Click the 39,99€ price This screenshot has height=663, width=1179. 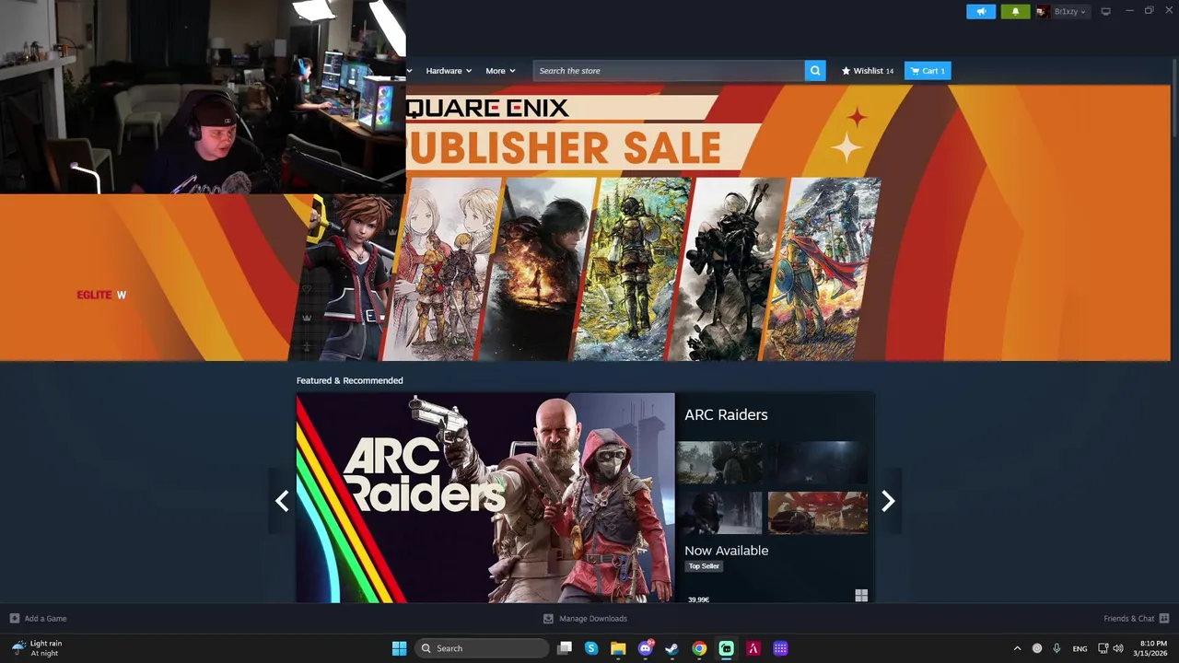(698, 599)
